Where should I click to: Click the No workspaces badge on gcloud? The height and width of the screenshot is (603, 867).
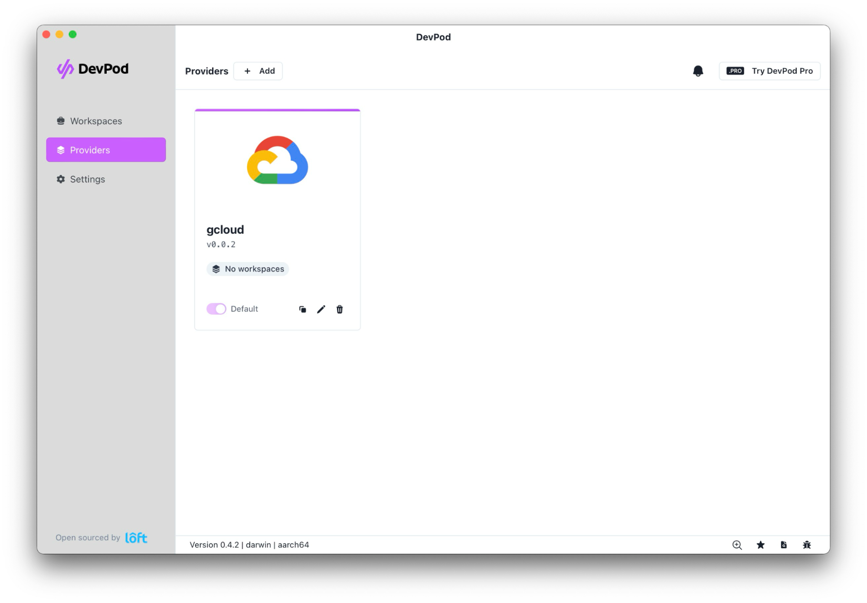click(x=248, y=269)
